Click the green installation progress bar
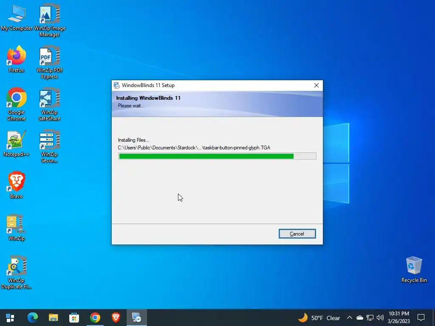The width and height of the screenshot is (435, 326). pos(217,156)
